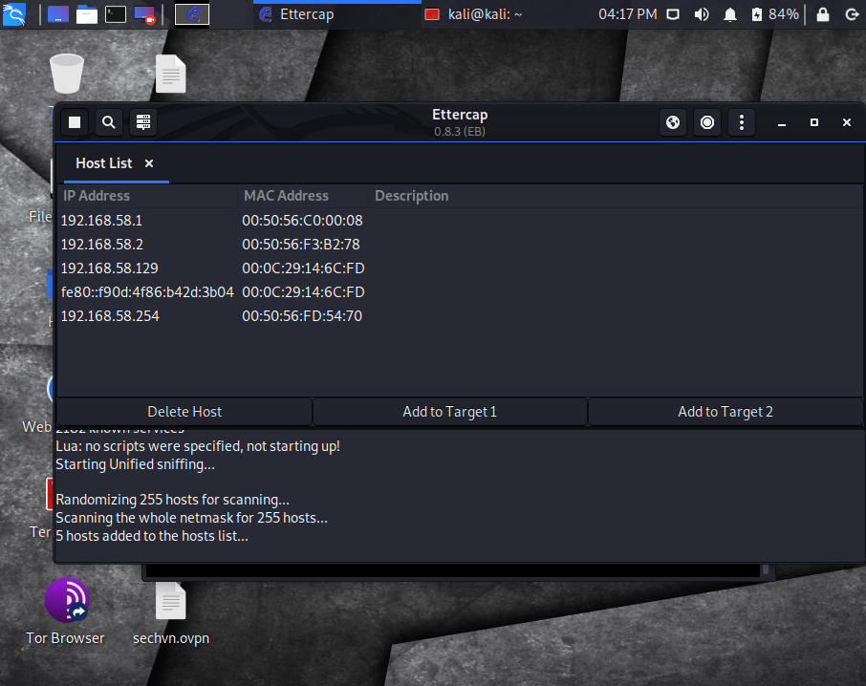This screenshot has height=686, width=866.
Task: Click Delete Host button
Action: coord(184,412)
